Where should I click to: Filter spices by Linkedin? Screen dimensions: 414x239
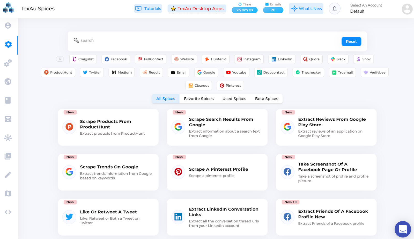pos(282,59)
